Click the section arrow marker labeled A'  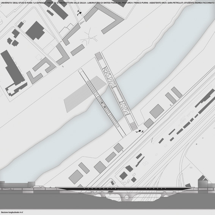coord(140,131)
